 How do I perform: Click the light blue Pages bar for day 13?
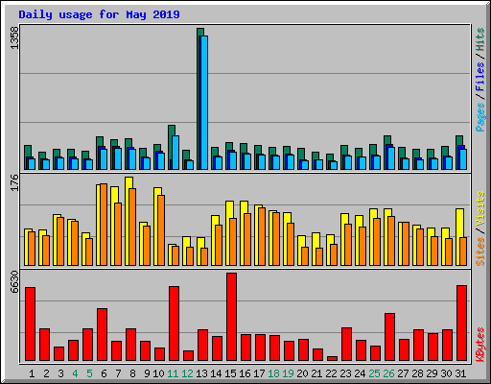click(204, 103)
